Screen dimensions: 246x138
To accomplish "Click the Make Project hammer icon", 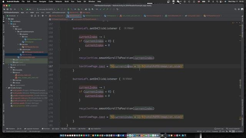I will [x=22, y=9].
